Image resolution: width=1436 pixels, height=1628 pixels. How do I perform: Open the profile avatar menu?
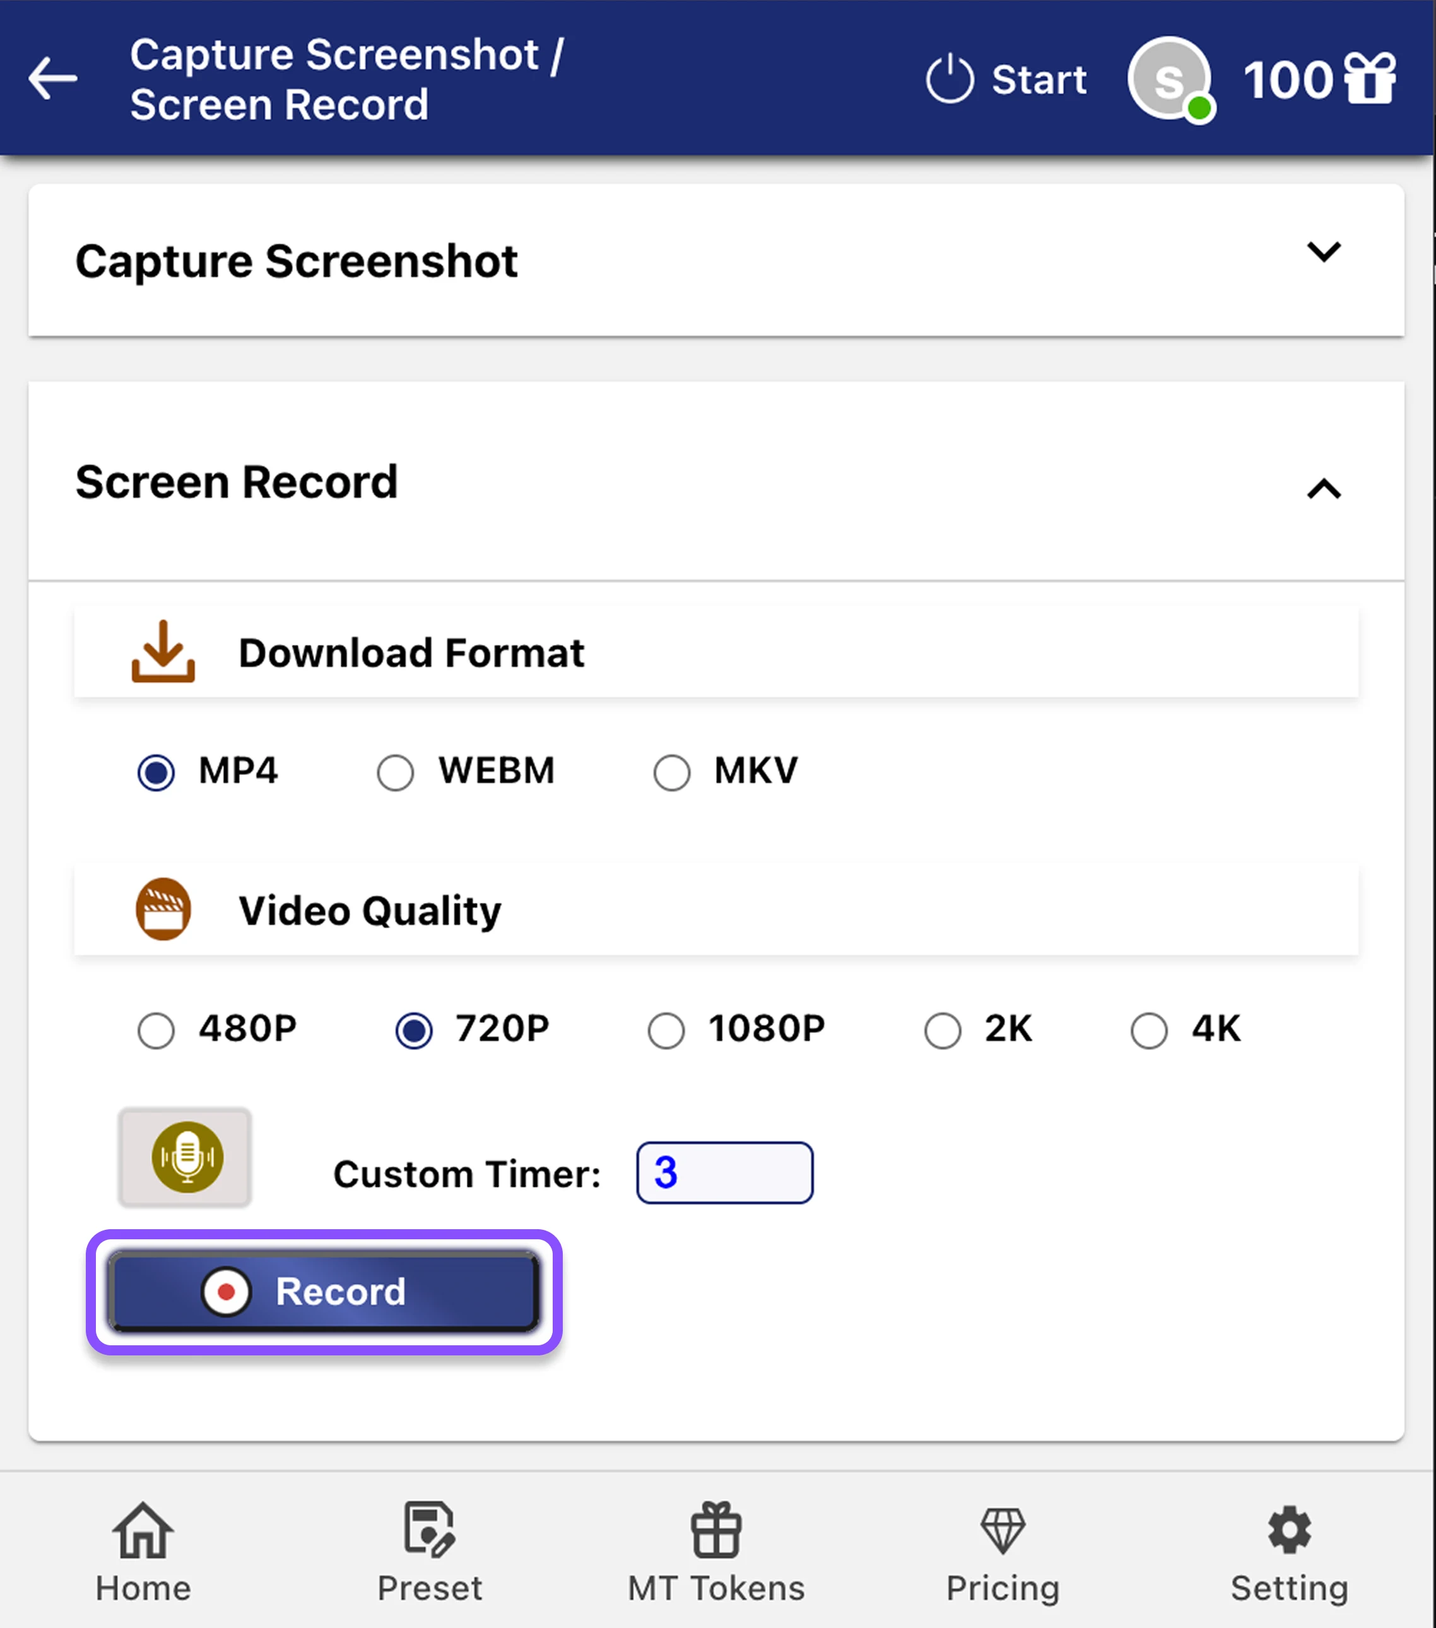click(1169, 78)
